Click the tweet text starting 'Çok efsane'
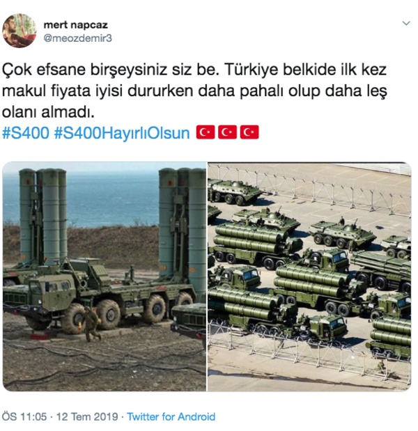Viewport: 418px width, 431px height. click(194, 91)
